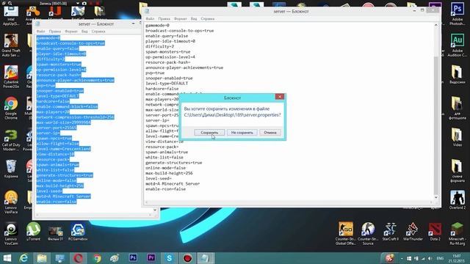Click right Notepad vertical scrollbar up arrow
Image resolution: width=470 pixels, height=264 pixels.
(435, 25)
